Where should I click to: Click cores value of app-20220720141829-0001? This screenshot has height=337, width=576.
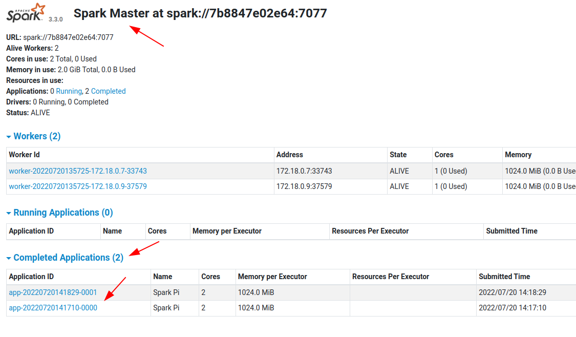pyautogui.click(x=203, y=292)
